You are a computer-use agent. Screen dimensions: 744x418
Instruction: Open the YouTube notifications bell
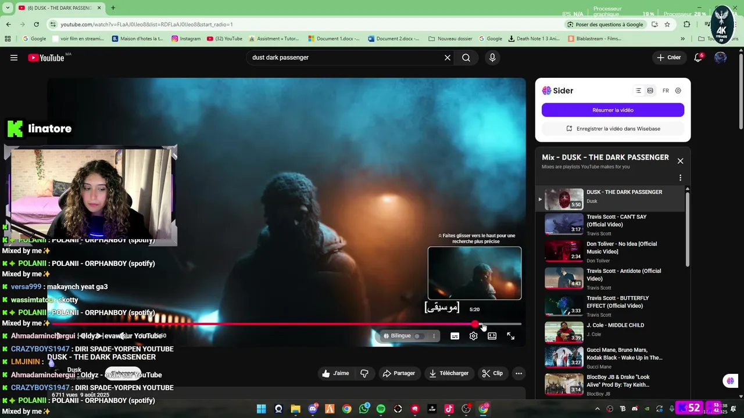[x=698, y=57]
